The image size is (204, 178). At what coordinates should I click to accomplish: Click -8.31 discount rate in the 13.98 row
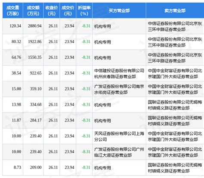point(86,105)
